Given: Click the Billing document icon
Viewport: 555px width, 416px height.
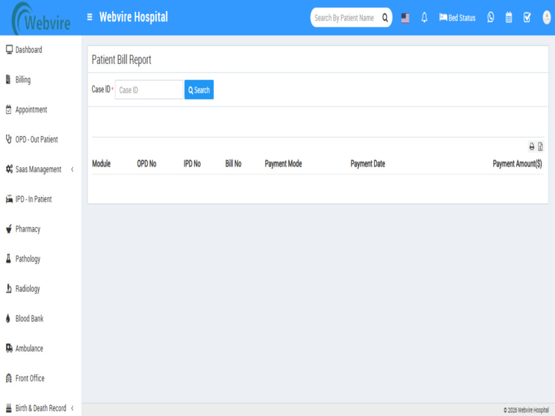Looking at the screenshot, I should pos(8,79).
